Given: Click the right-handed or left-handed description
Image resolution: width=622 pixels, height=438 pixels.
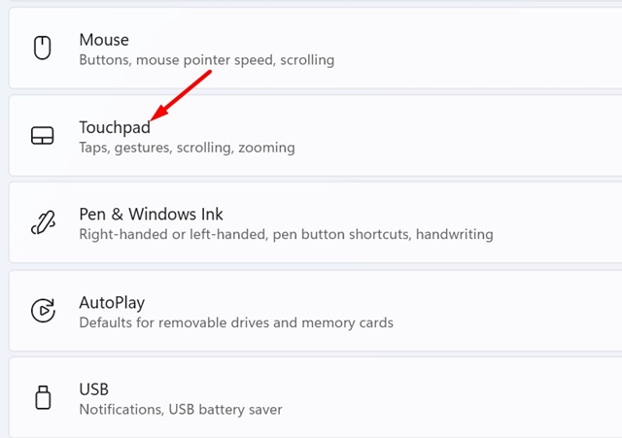Looking at the screenshot, I should tap(286, 234).
